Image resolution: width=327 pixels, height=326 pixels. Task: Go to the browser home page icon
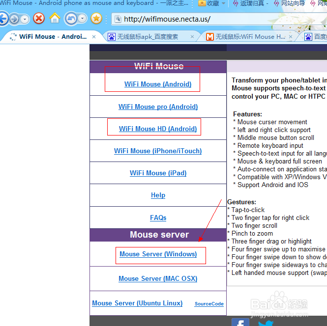(55, 18)
